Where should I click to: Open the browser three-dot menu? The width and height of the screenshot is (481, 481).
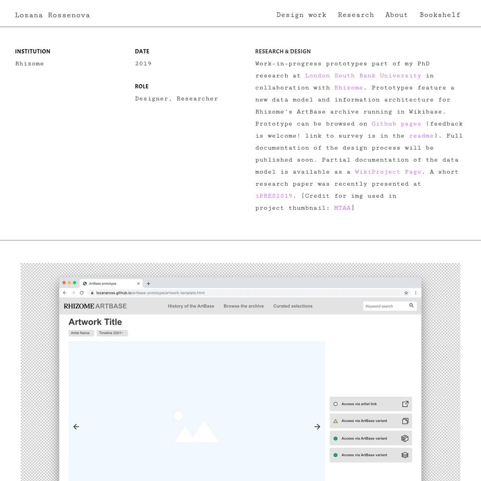click(x=416, y=292)
